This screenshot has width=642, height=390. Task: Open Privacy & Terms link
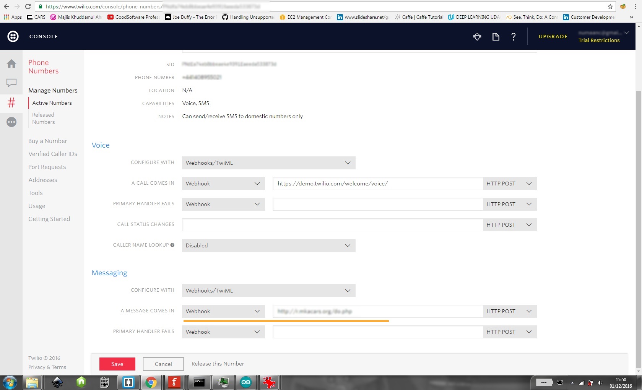click(47, 367)
